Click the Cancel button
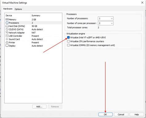This screenshot has width=146, height=118. [x=121, y=114]
